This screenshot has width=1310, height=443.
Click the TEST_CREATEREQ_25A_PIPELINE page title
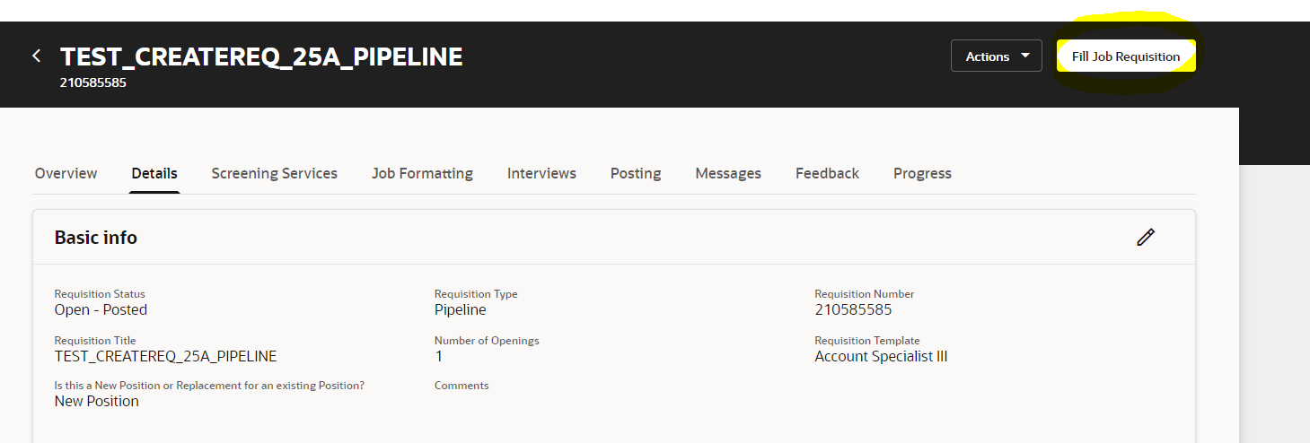[x=261, y=56]
